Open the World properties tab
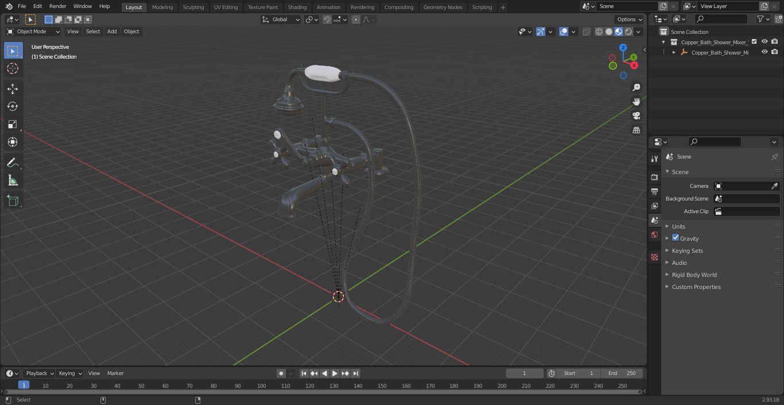This screenshot has height=405, width=784. 654,234
